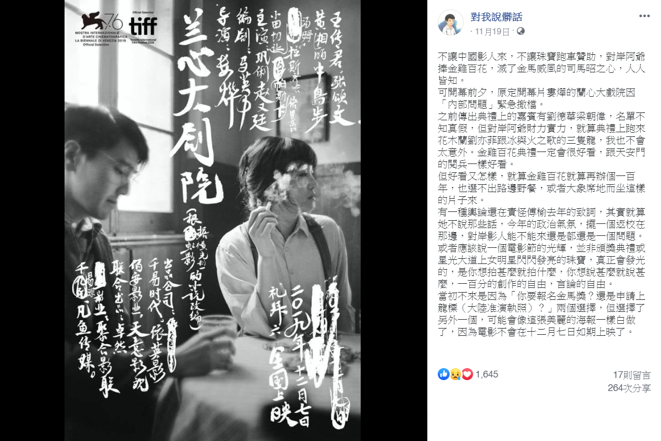This screenshot has height=441, width=661.
Task: Open the 對我說髒話 page name link
Action: tap(496, 17)
